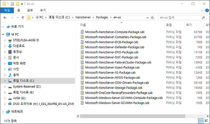Select Microsoft-NanoServer-IIS-Package.cab
This screenshot has height=124, width=210.
(x=110, y=73)
